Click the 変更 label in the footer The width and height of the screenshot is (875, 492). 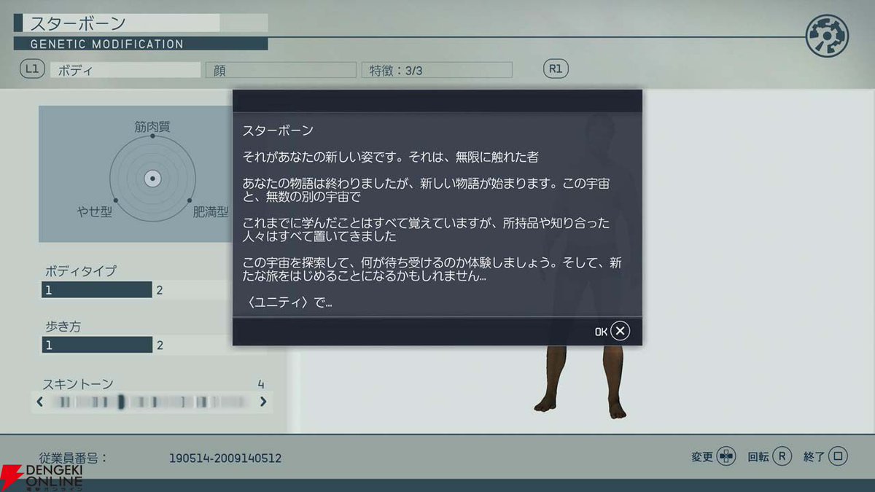[702, 458]
